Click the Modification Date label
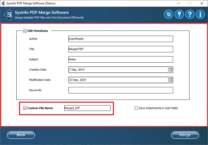Viewport: 208px width, 145px height. 40,80
